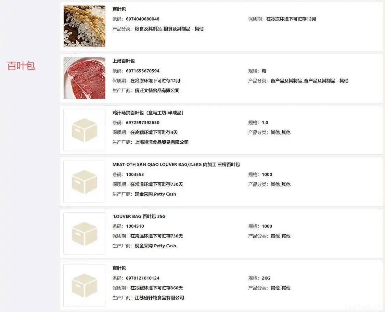Select the box icon of 'LOUVER BAG 百叶包 35G
Image resolution: width=385 pixels, height=312 pixels.
(84, 233)
